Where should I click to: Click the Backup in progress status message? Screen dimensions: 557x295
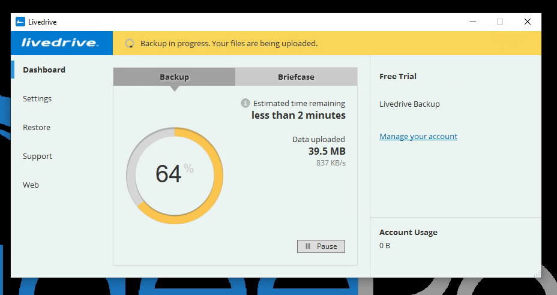coord(229,43)
